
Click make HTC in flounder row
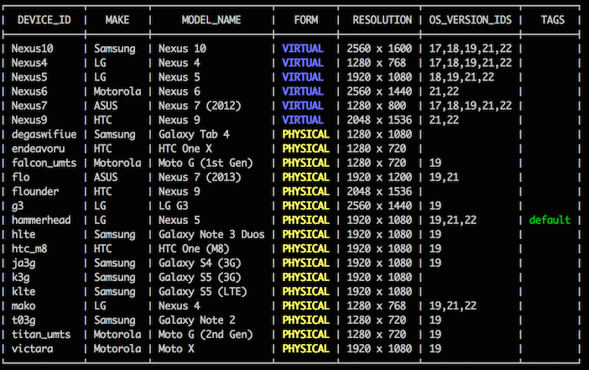pyautogui.click(x=102, y=191)
